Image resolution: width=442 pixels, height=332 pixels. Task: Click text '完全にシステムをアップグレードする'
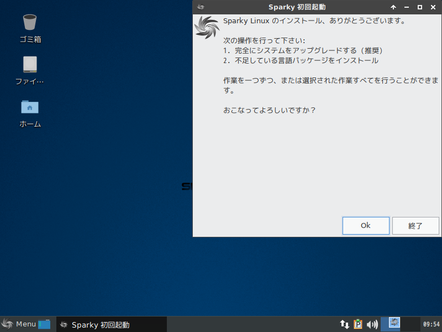coord(296,50)
